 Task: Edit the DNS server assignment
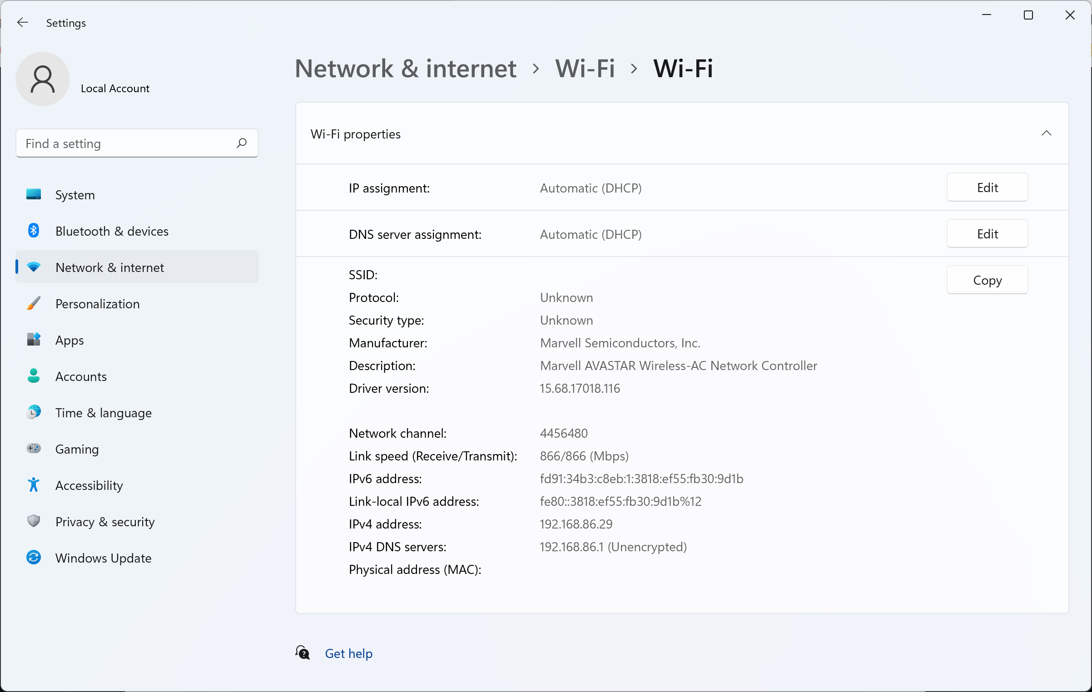(987, 234)
